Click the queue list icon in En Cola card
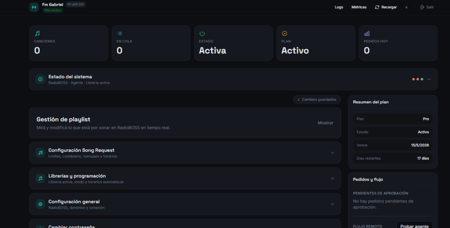Image resolution: width=450 pixels, height=228 pixels. pos(120,33)
